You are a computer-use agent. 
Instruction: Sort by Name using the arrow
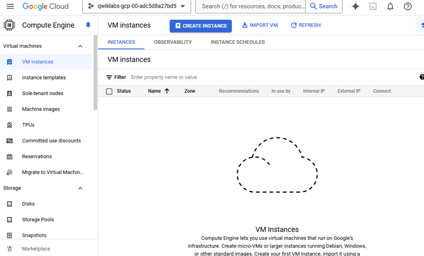click(x=167, y=91)
